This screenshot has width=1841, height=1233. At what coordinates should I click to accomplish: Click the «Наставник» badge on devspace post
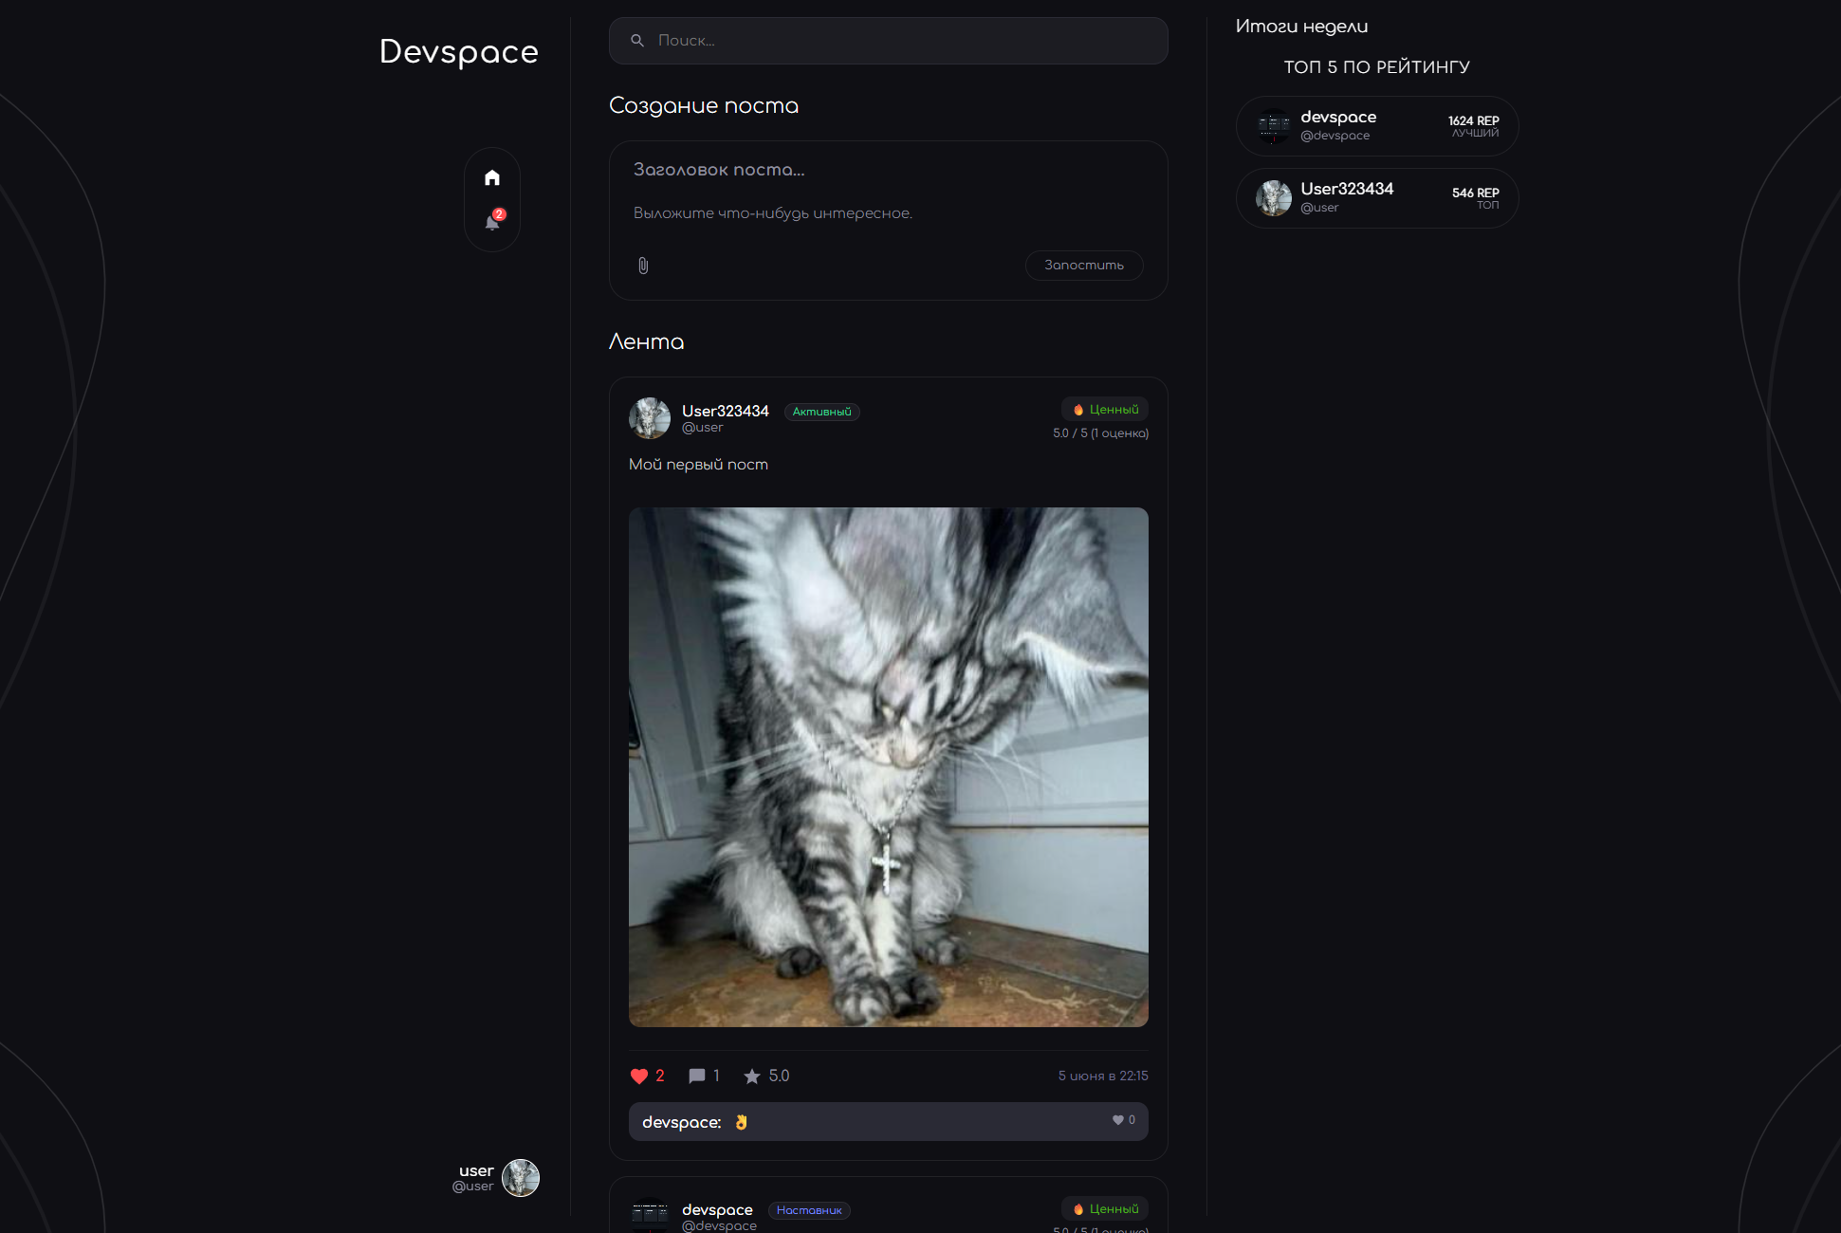tap(809, 1210)
